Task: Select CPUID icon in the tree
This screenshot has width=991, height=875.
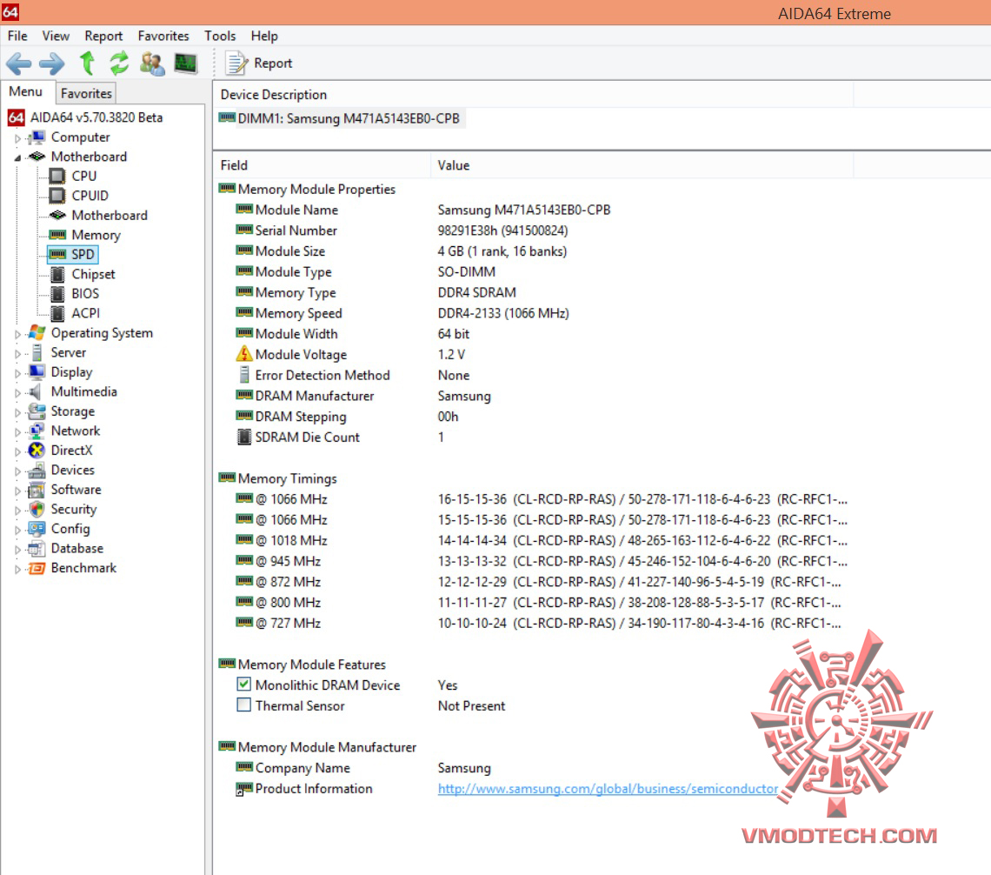Action: 57,196
